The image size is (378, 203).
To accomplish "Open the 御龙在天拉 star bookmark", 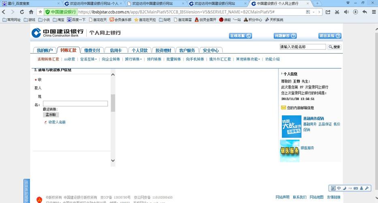I will pos(145,19).
